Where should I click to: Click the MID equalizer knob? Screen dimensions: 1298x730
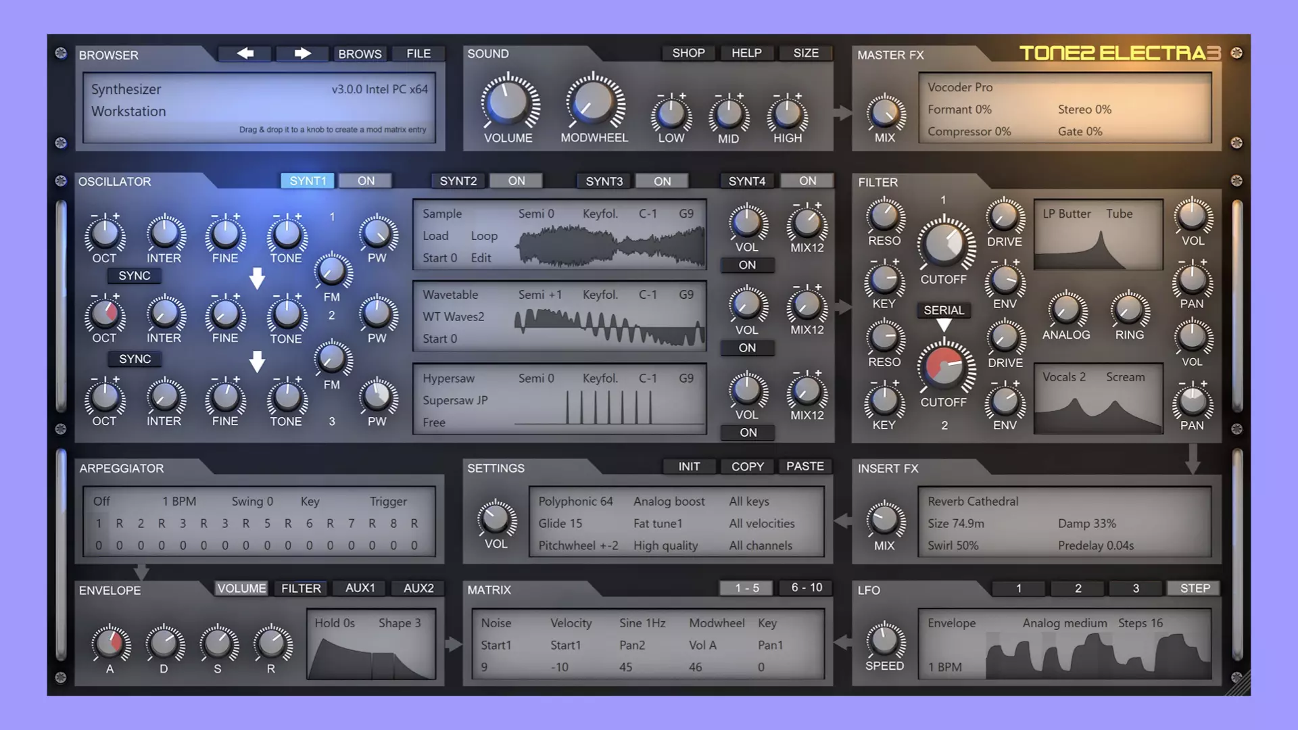coord(729,114)
